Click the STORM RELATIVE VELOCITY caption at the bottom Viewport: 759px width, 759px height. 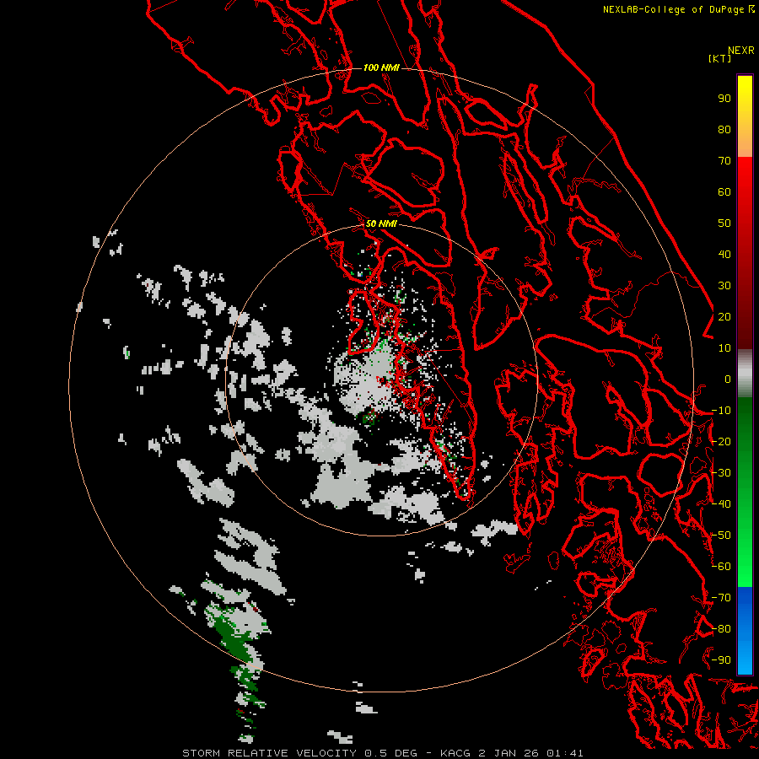[382, 753]
